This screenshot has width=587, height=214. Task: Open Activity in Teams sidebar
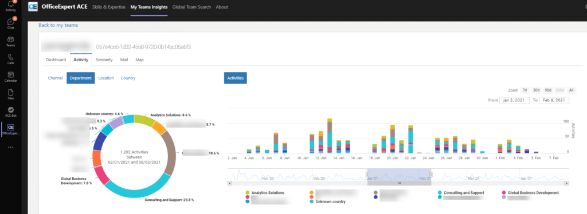click(10, 6)
